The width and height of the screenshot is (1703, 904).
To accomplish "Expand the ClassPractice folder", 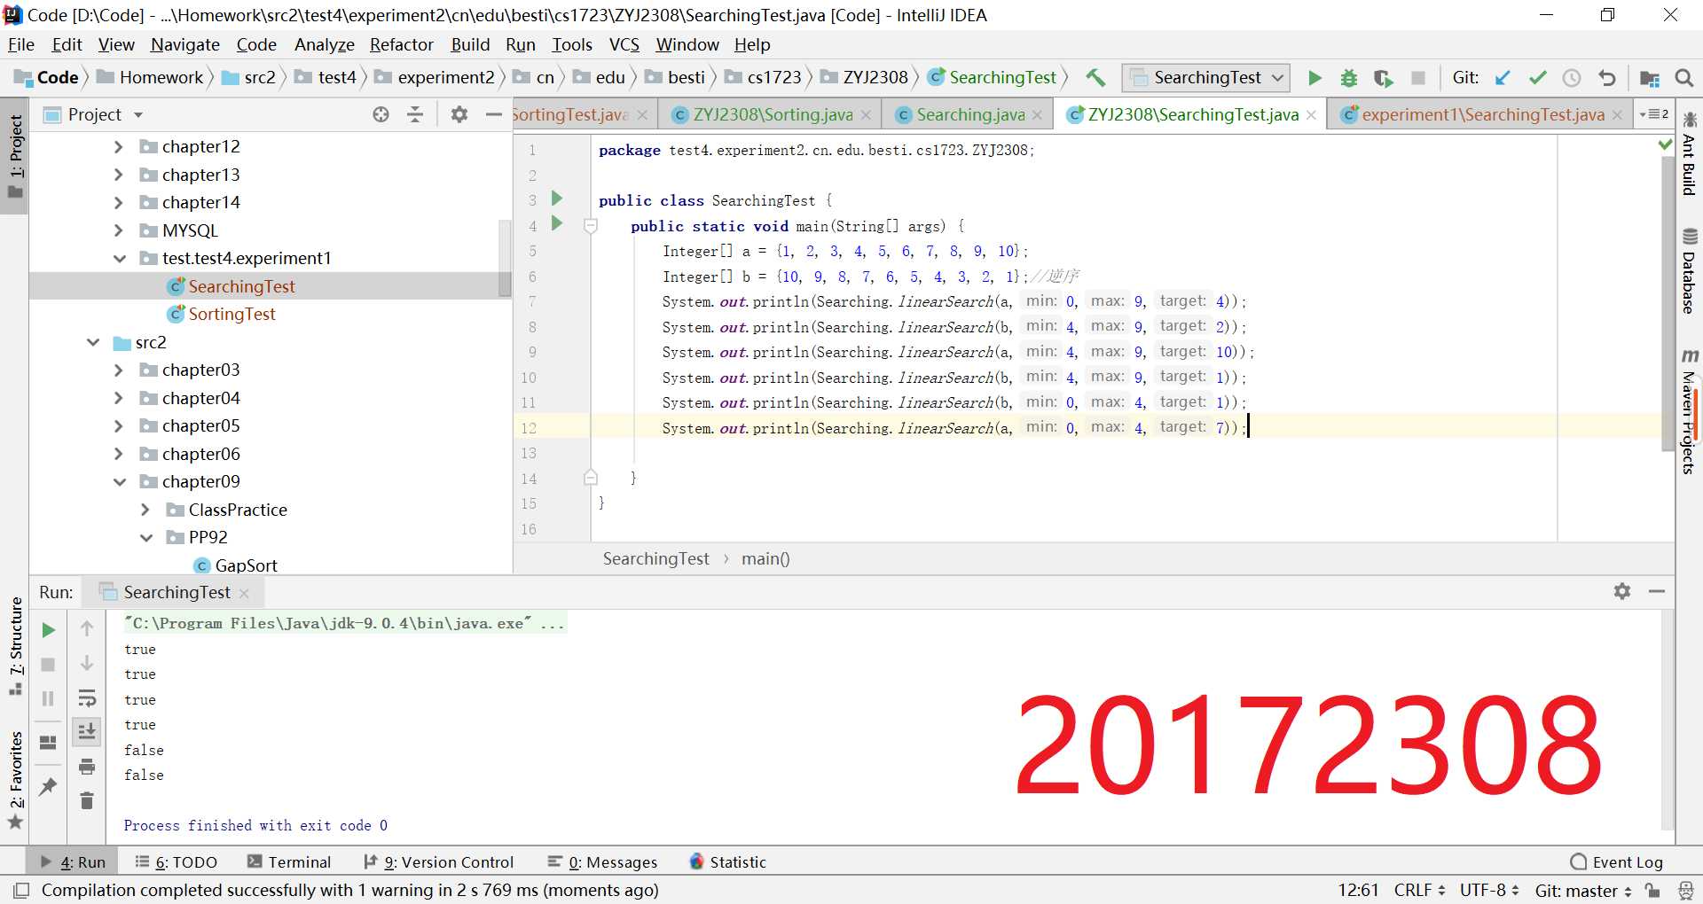I will pyautogui.click(x=145, y=510).
